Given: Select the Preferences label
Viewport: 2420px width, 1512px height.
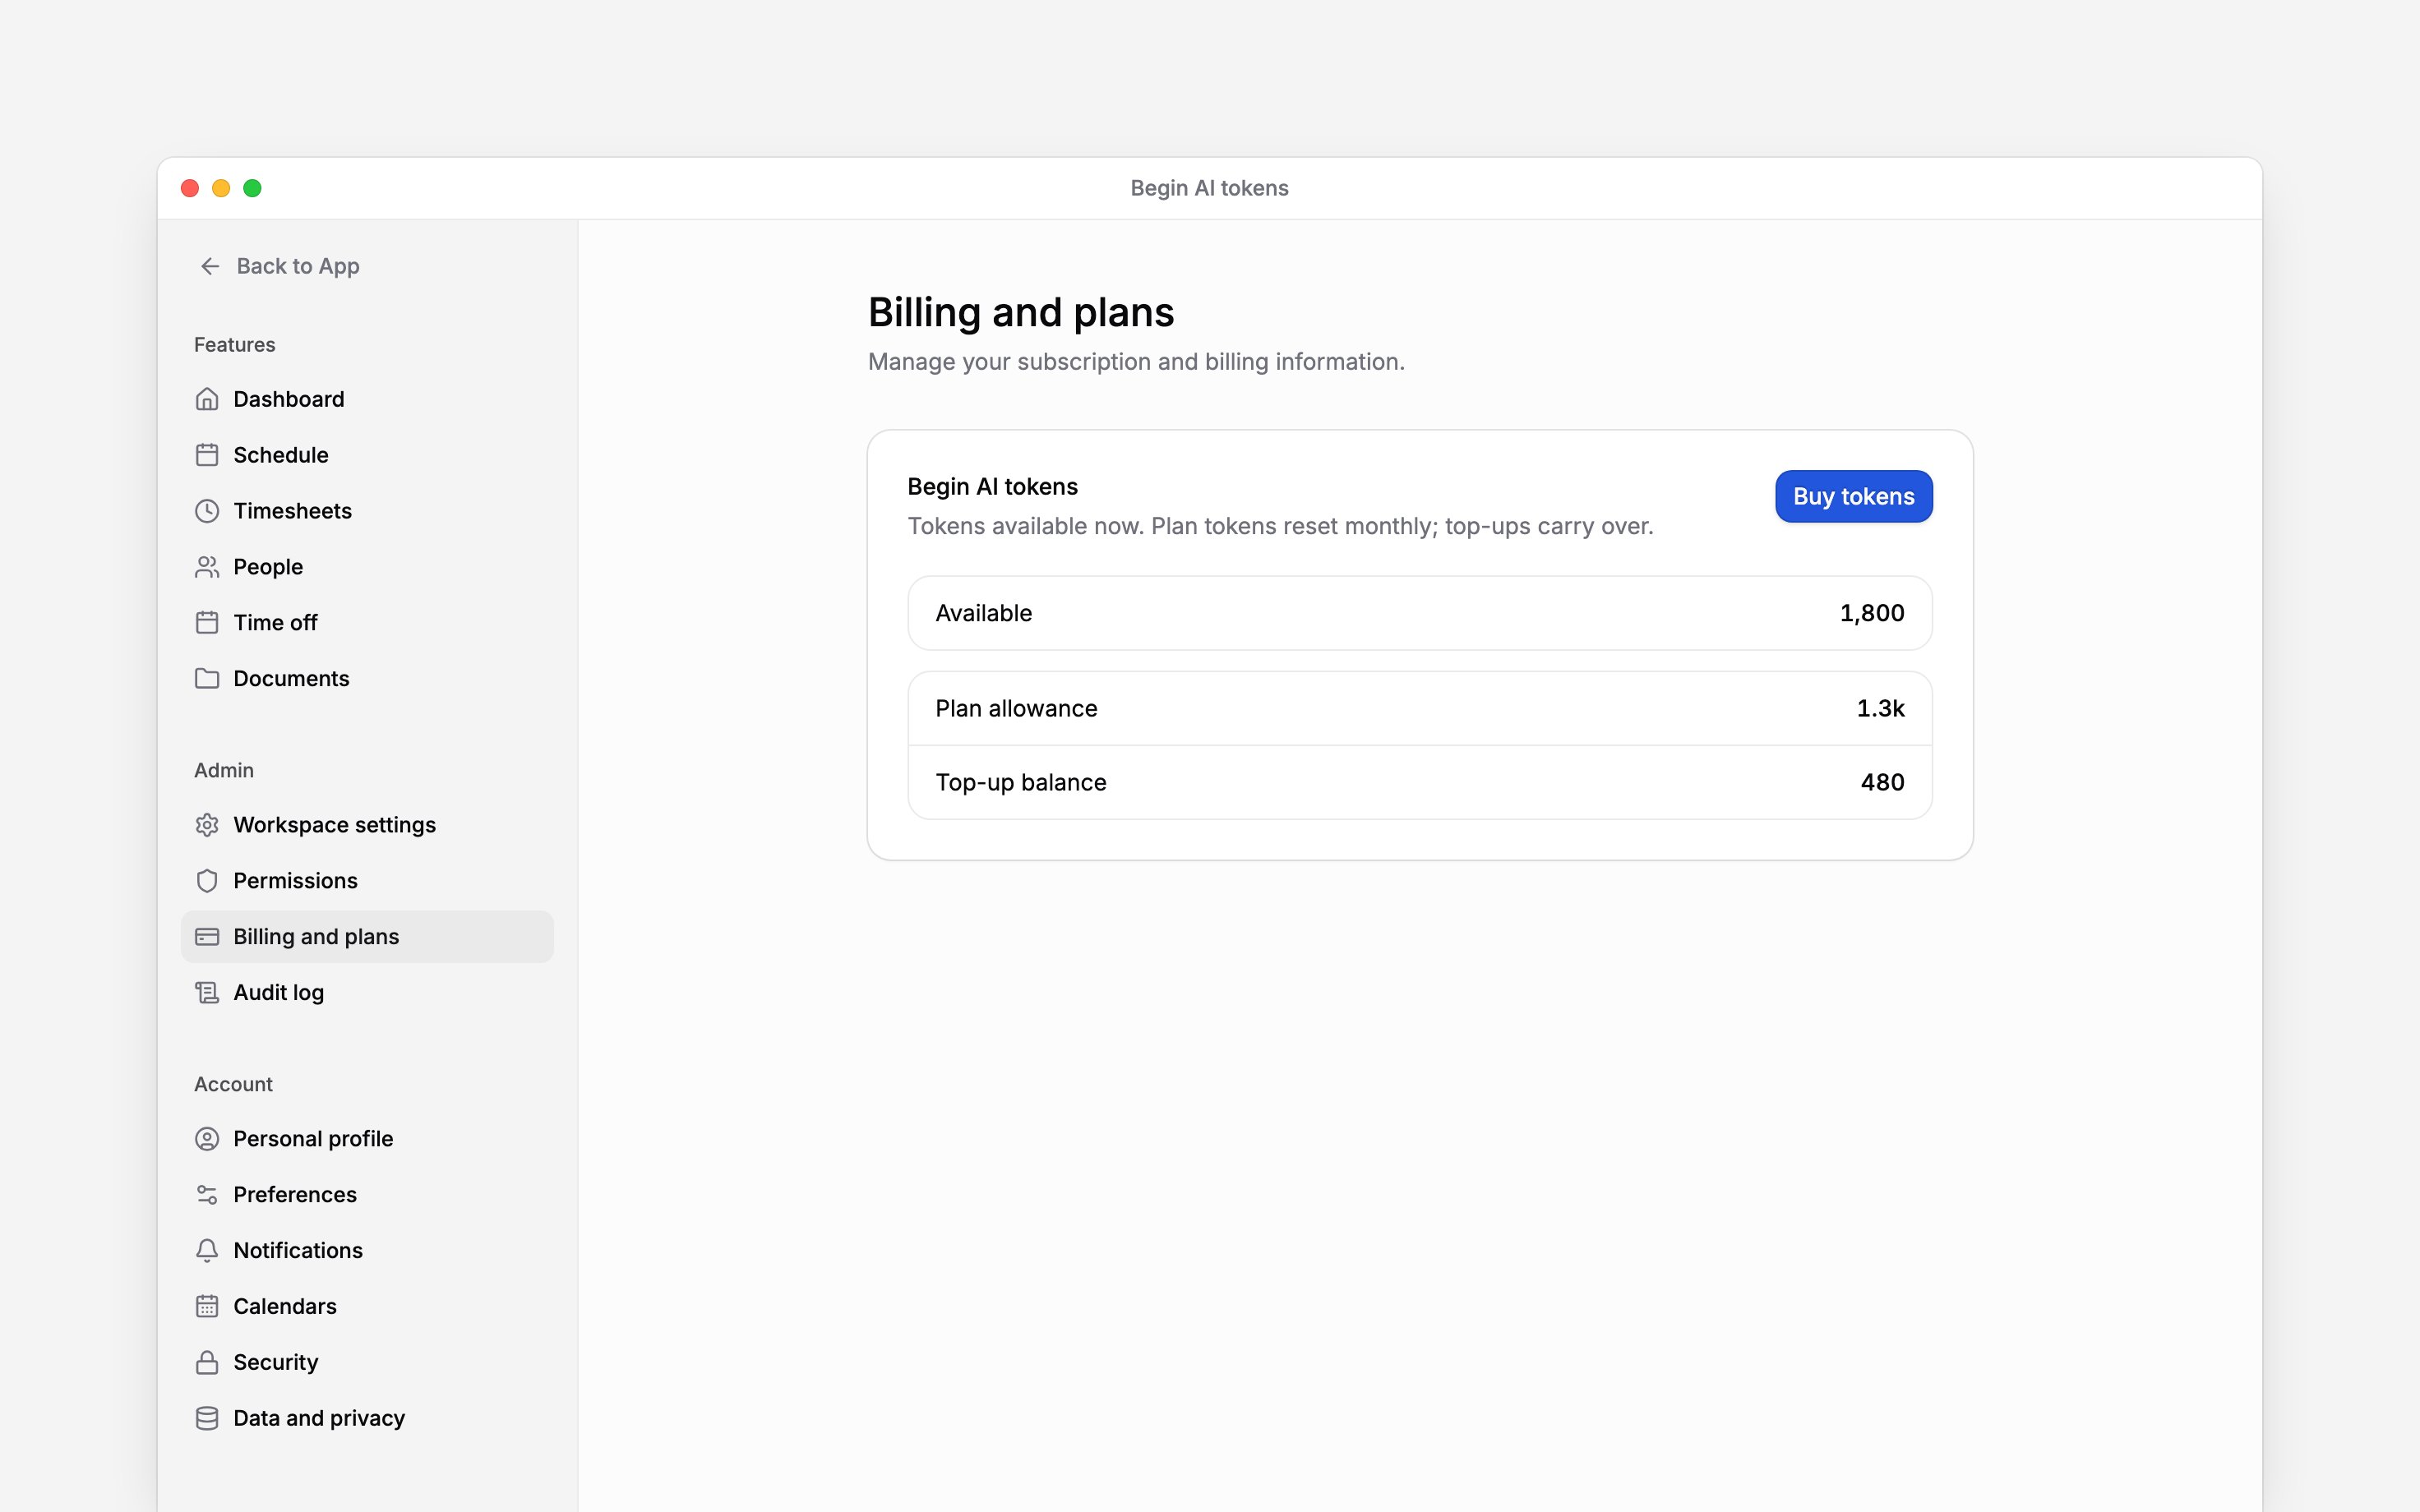Looking at the screenshot, I should tap(295, 1195).
